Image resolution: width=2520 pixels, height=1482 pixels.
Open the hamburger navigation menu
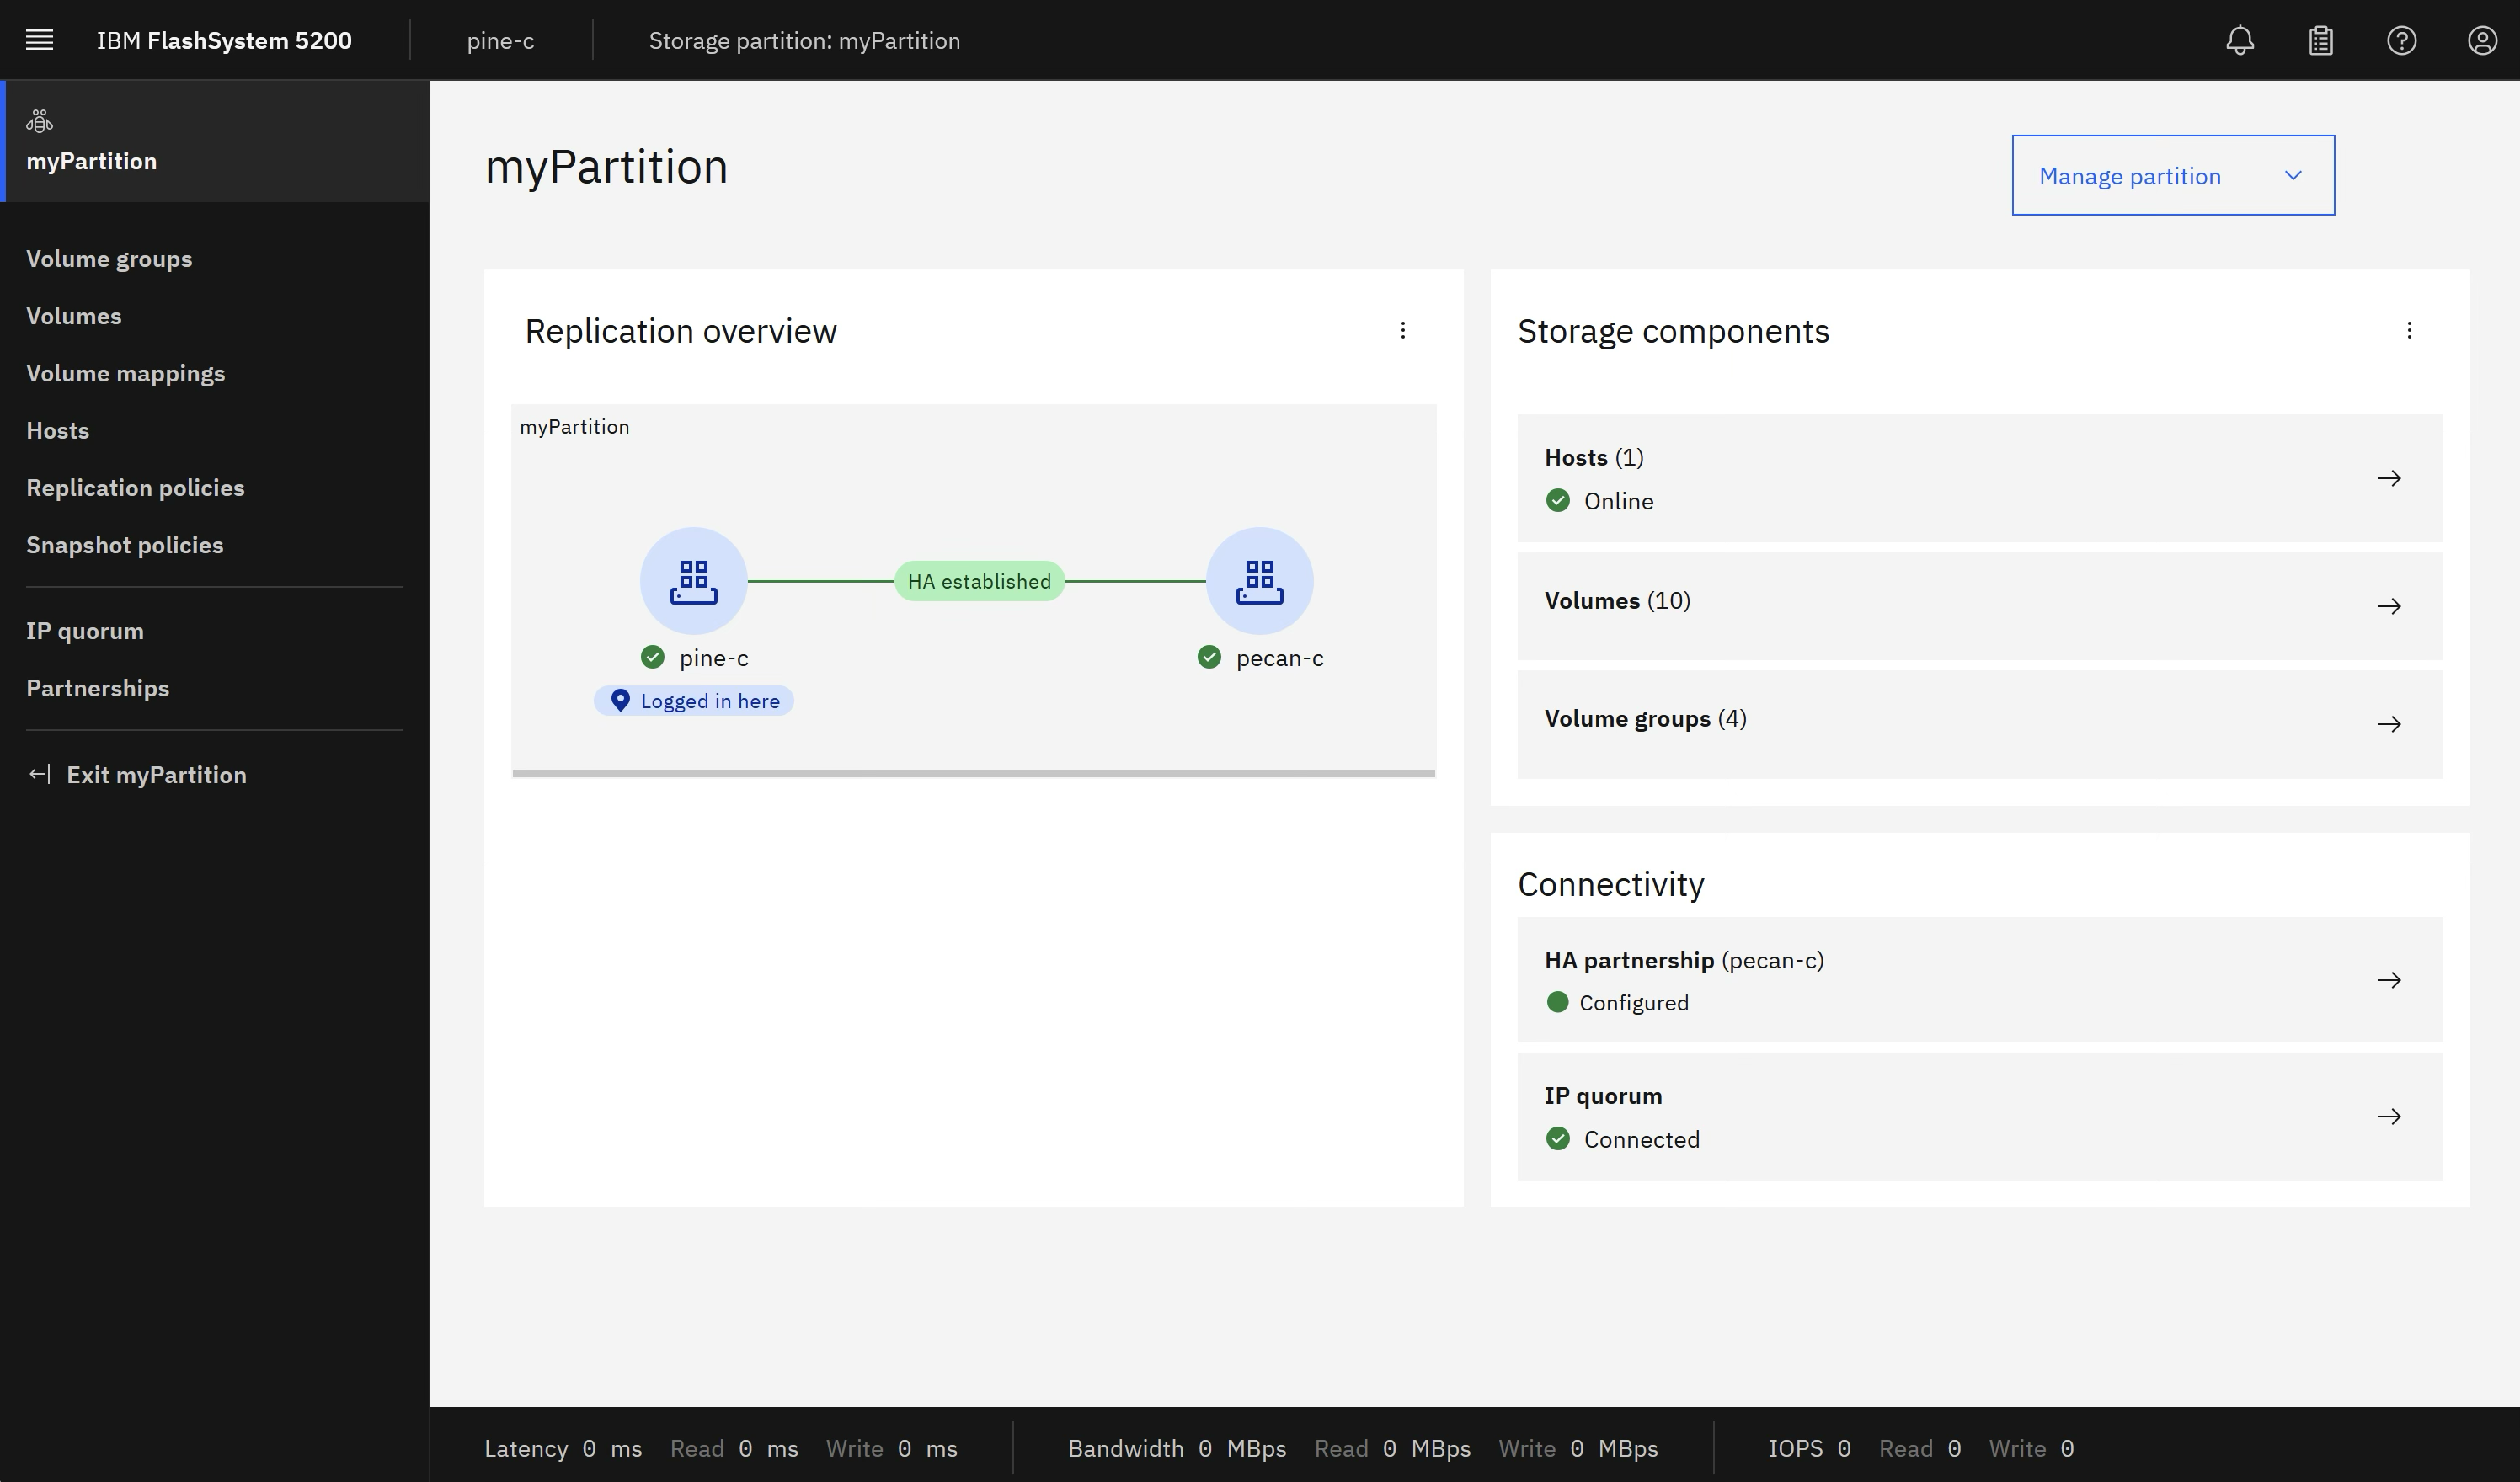point(39,40)
